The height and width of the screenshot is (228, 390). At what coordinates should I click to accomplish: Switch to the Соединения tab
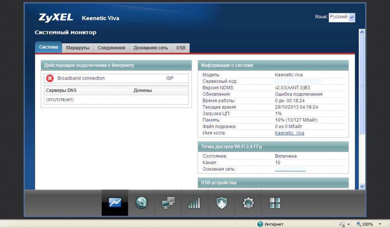(x=112, y=48)
